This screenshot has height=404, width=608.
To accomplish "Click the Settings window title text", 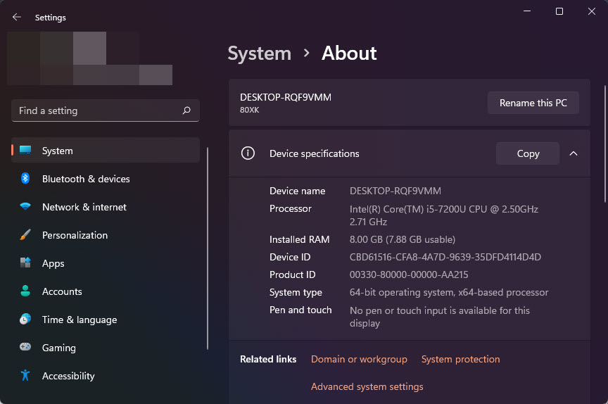I will pyautogui.click(x=51, y=18).
